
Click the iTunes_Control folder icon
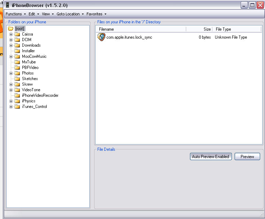17,107
